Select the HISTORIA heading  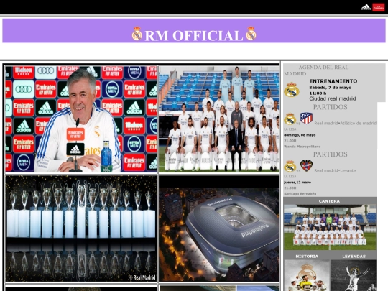[307, 257]
